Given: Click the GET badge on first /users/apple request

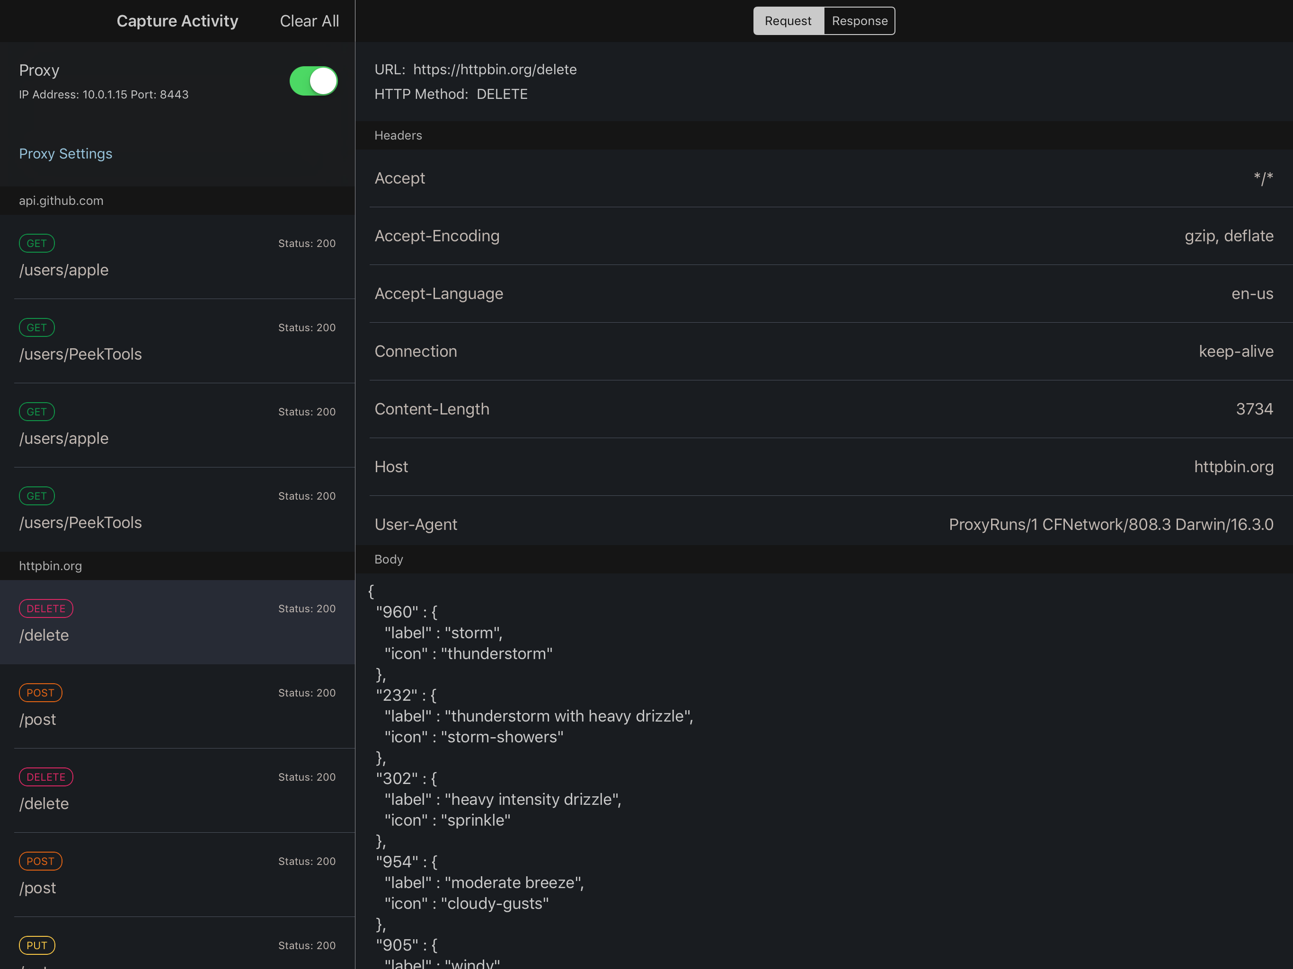Looking at the screenshot, I should coord(37,243).
